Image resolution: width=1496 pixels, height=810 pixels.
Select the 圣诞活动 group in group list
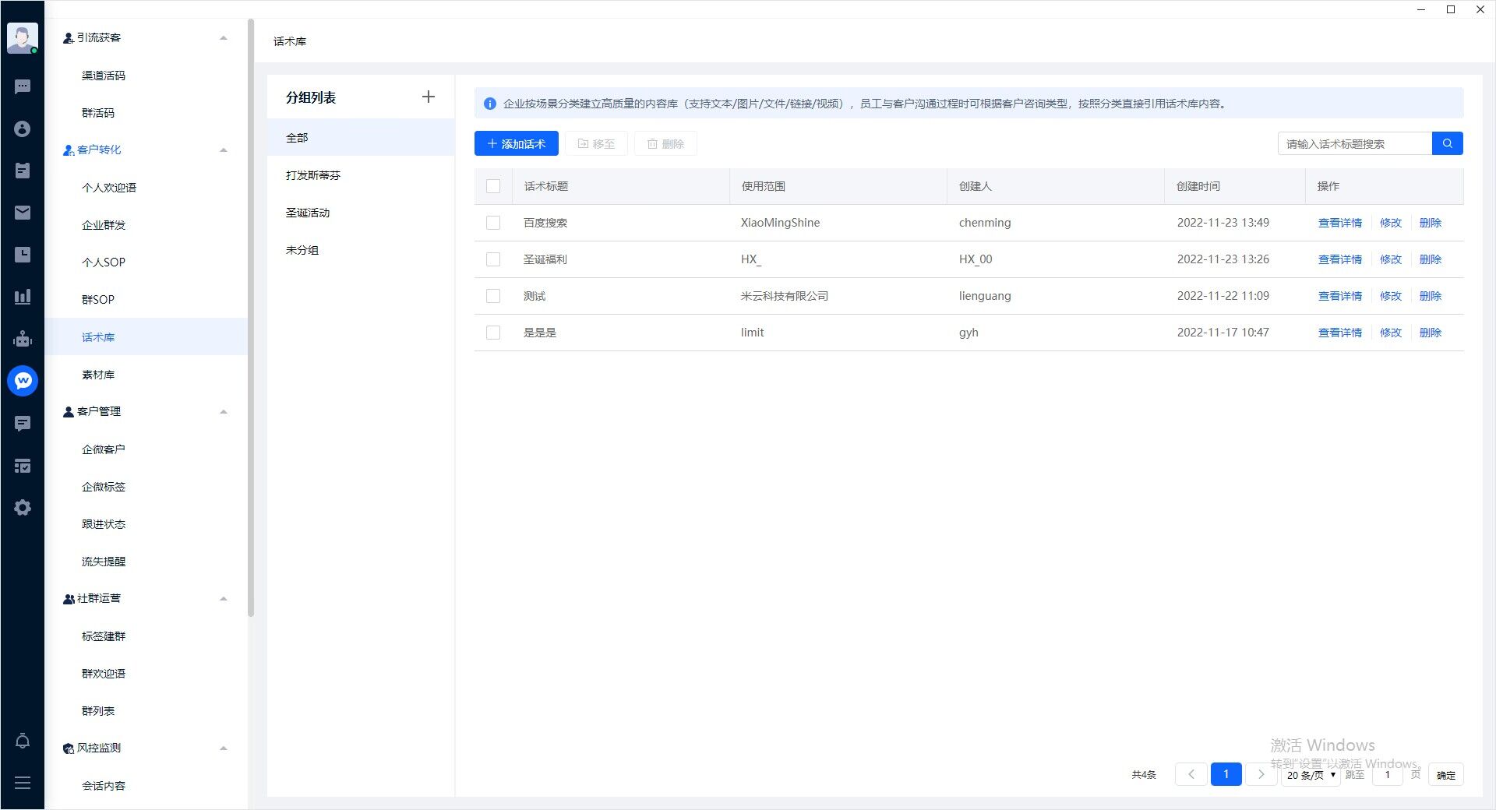[x=308, y=213]
